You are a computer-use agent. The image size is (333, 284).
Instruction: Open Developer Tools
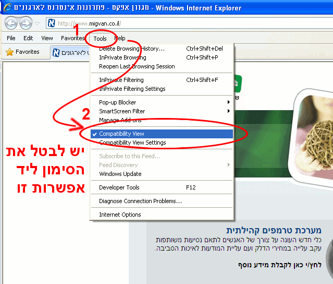(162, 187)
